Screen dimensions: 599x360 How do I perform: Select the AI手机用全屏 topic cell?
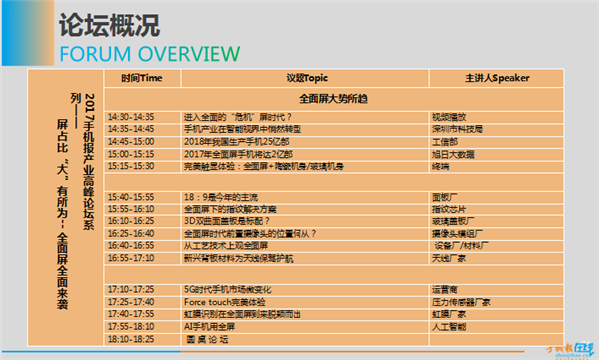304,327
